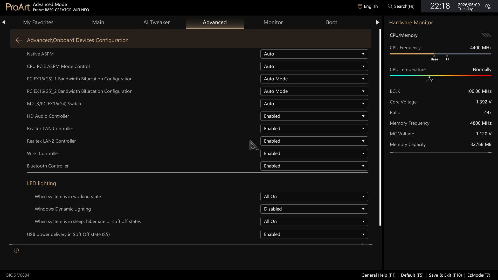Open PCIEX16(G5)_1 Bandwidth Bifurcation dropdown

pos(314,79)
